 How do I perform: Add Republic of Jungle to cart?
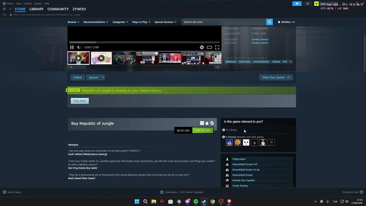point(203,130)
